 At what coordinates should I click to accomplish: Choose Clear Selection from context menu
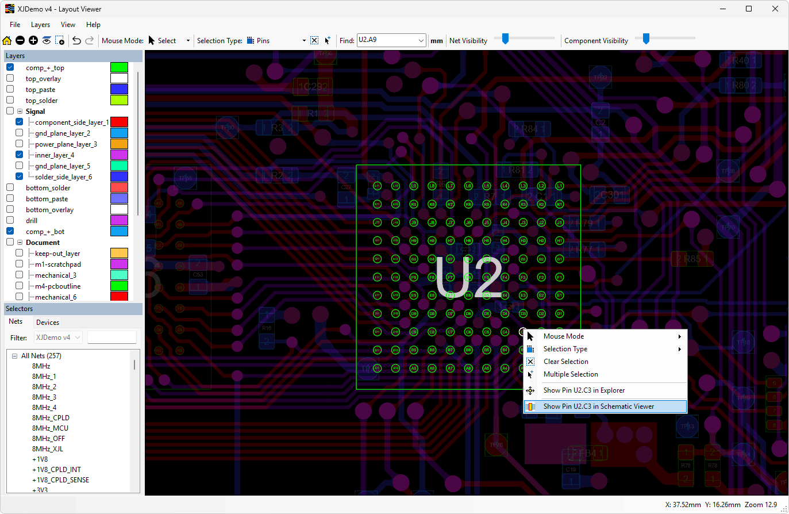[565, 362]
